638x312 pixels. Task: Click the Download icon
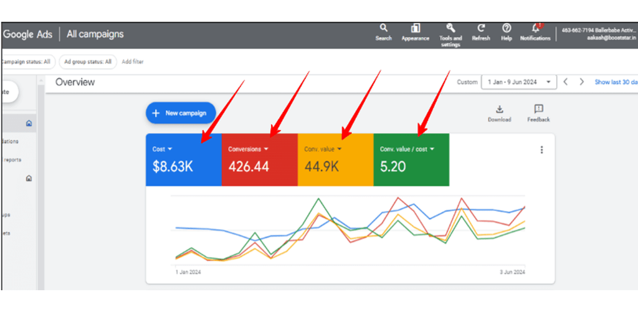point(499,110)
